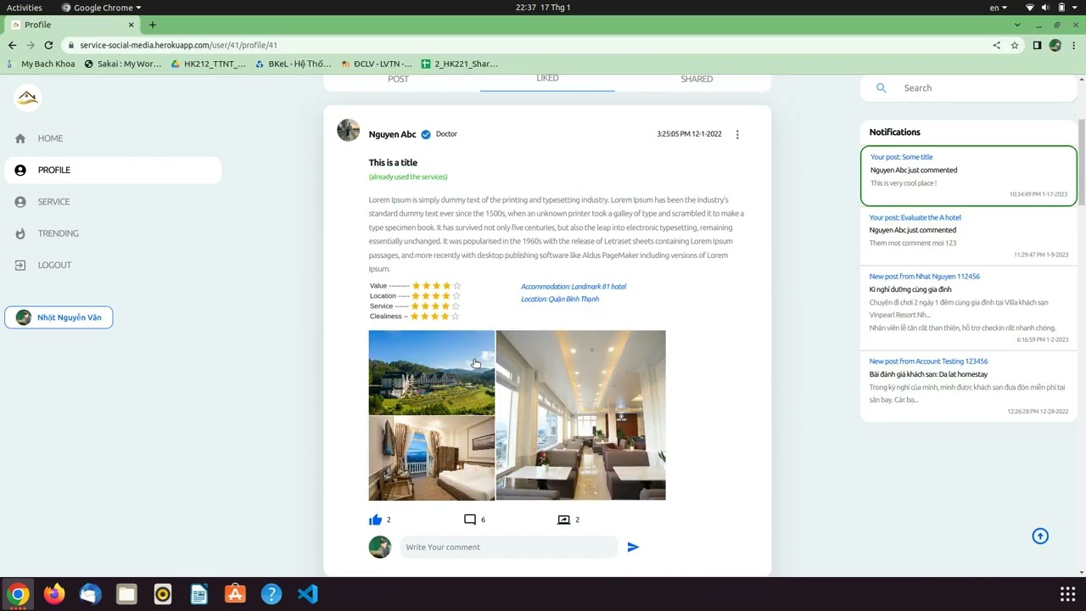Click the HOME house icon in the sidebar

pos(20,138)
